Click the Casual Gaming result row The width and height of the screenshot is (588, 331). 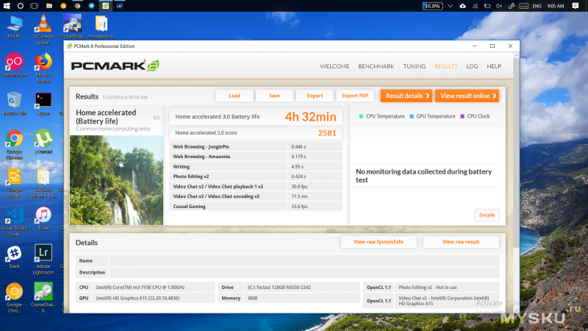[256, 207]
